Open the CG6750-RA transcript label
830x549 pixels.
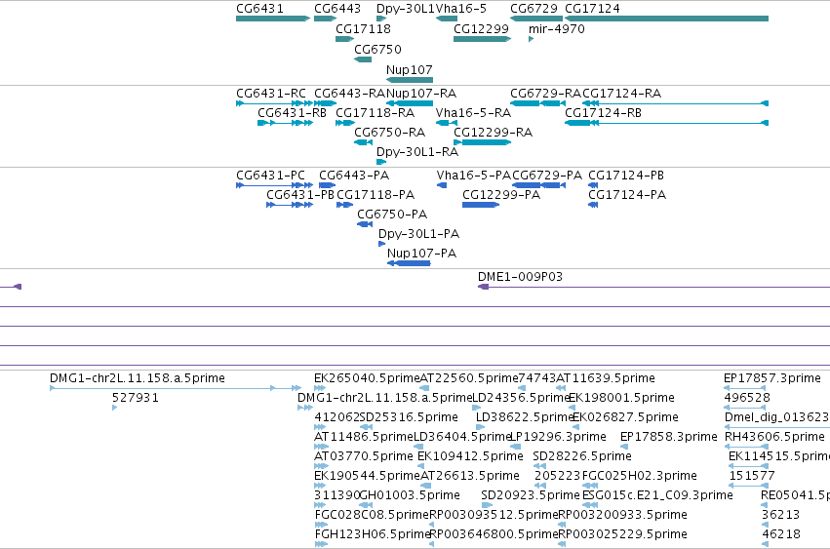tap(389, 133)
